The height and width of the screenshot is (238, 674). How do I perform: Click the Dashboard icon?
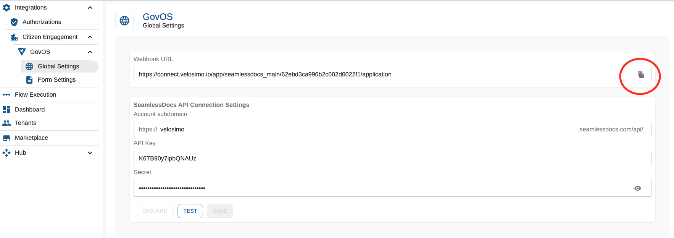6,110
